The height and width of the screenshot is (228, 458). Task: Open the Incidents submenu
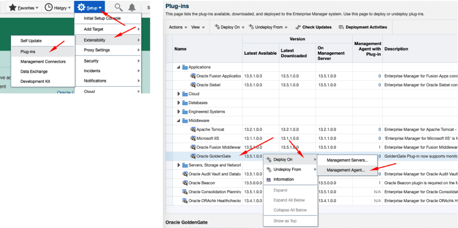(108, 71)
